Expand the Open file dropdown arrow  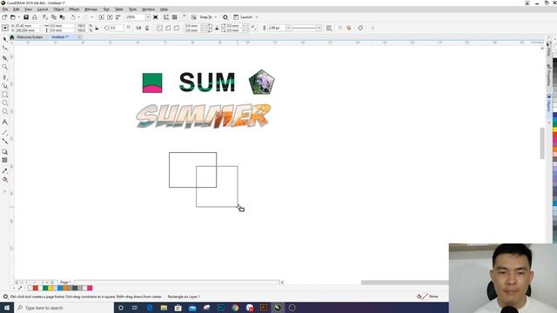(18, 17)
